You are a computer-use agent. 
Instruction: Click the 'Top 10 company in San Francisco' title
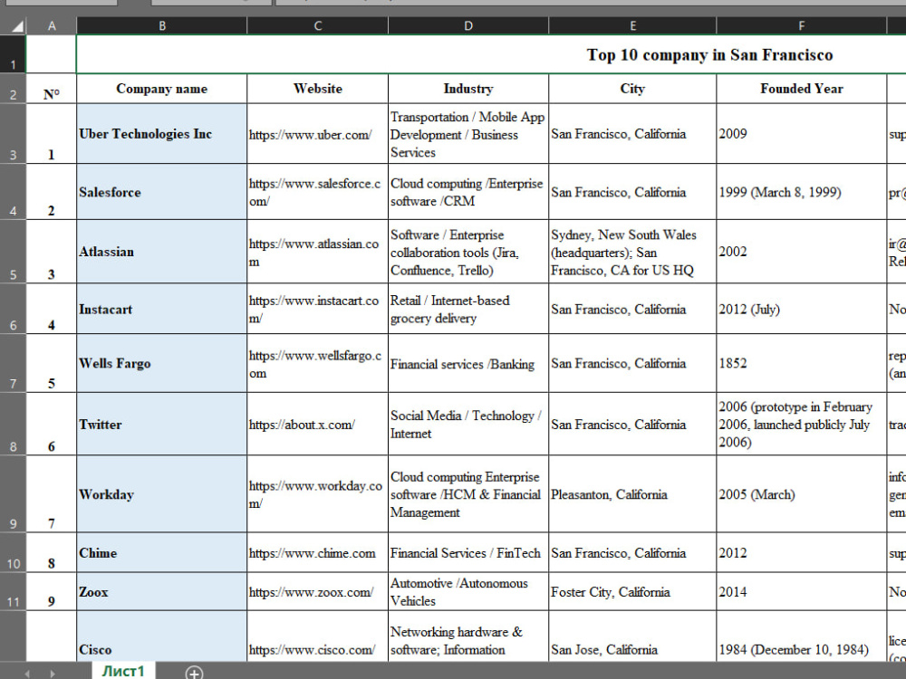coord(709,55)
